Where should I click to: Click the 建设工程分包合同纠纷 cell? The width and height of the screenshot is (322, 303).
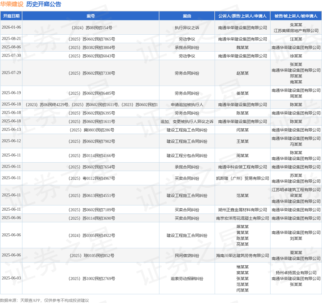(187, 156)
